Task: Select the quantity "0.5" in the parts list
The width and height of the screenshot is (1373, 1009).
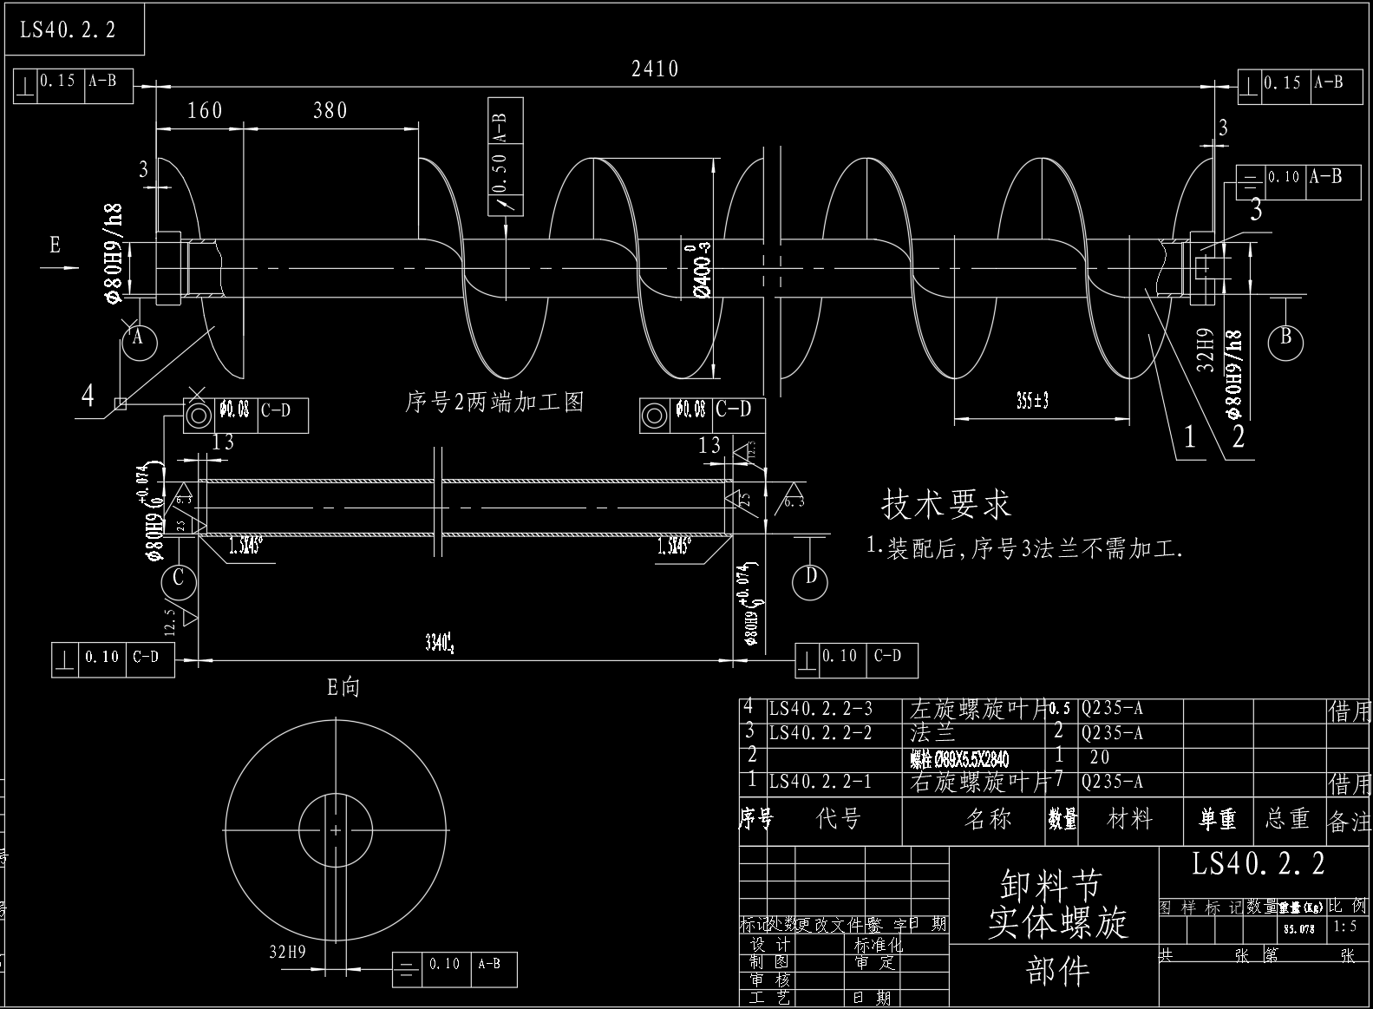Action: click(x=1058, y=708)
